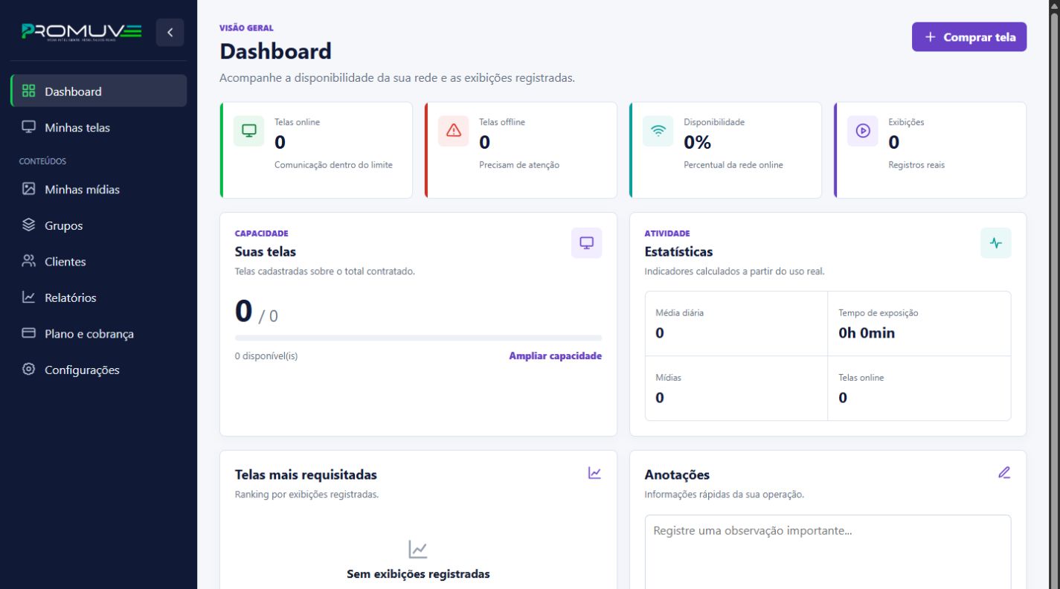The height and width of the screenshot is (589, 1060).
Task: Click the wifi icon on Disponibilidade card
Action: 658,131
